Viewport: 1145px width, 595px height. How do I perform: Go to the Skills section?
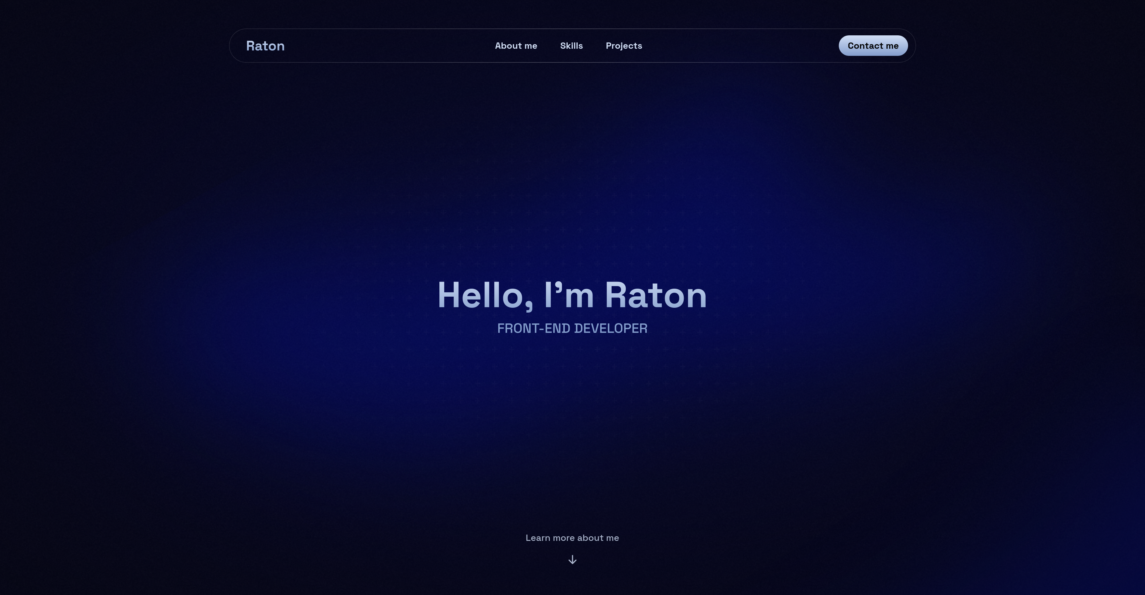571,46
